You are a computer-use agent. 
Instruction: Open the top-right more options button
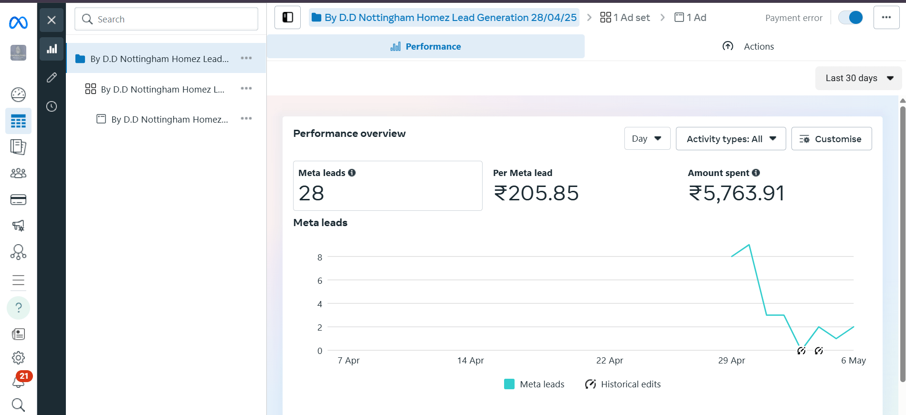[886, 17]
